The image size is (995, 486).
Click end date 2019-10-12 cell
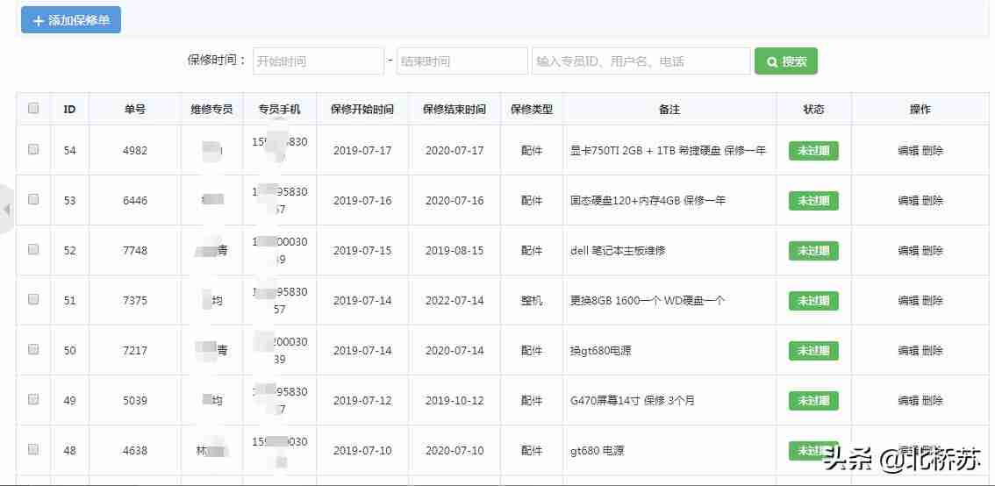[x=455, y=400]
